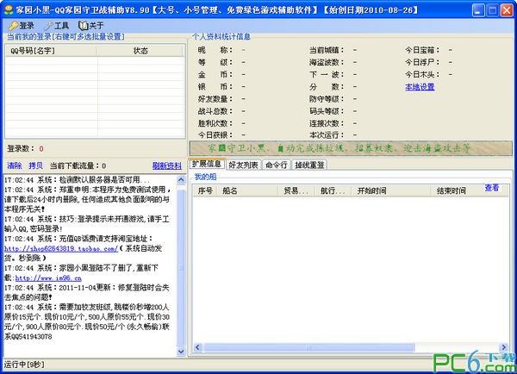Click the 运行中[9秒] status bar text
Image resolution: width=517 pixels, height=374 pixels.
click(24, 365)
